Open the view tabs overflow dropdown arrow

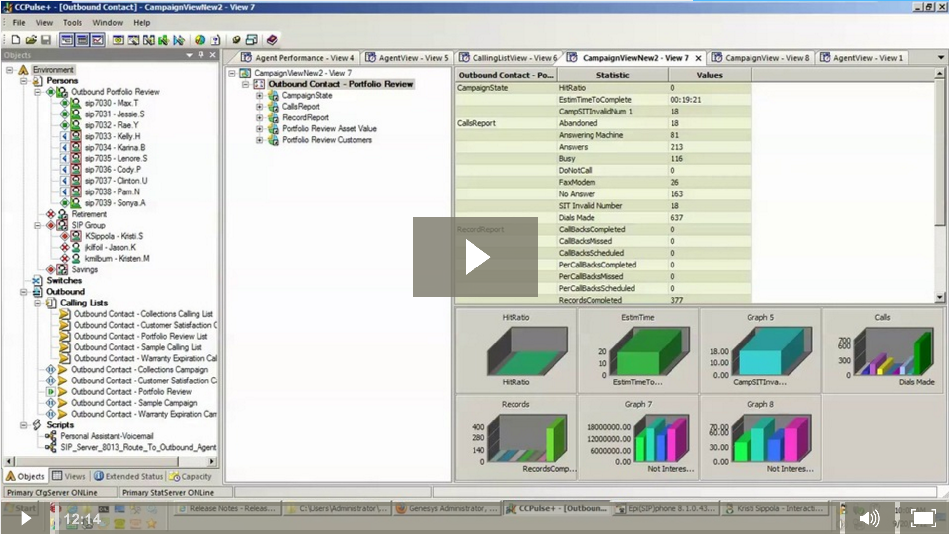[940, 58]
